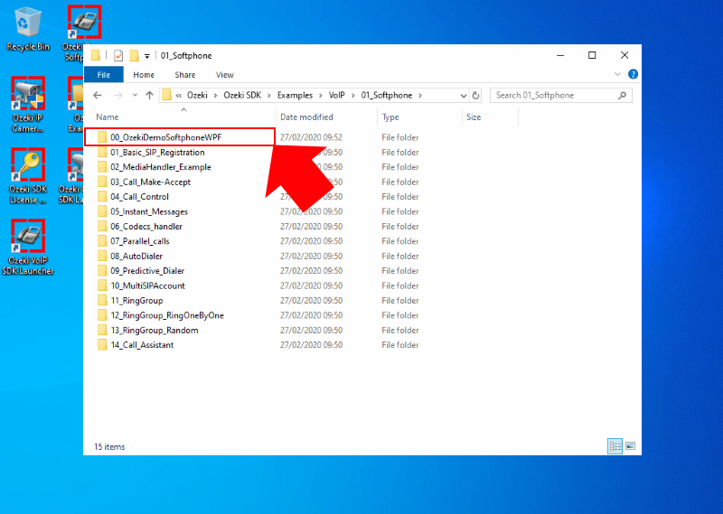Open the address bar history dropdown

point(463,96)
